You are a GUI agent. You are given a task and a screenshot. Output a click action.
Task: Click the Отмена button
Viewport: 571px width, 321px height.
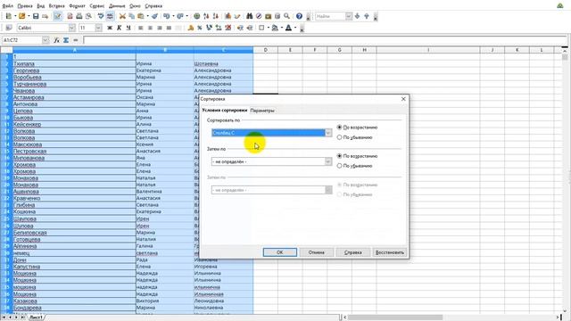tap(316, 252)
